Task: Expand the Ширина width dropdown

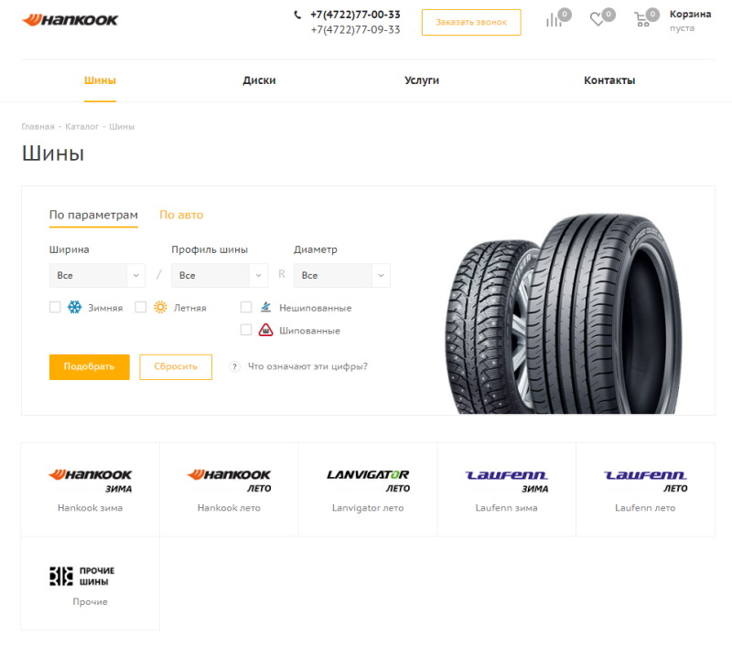Action: (x=97, y=276)
